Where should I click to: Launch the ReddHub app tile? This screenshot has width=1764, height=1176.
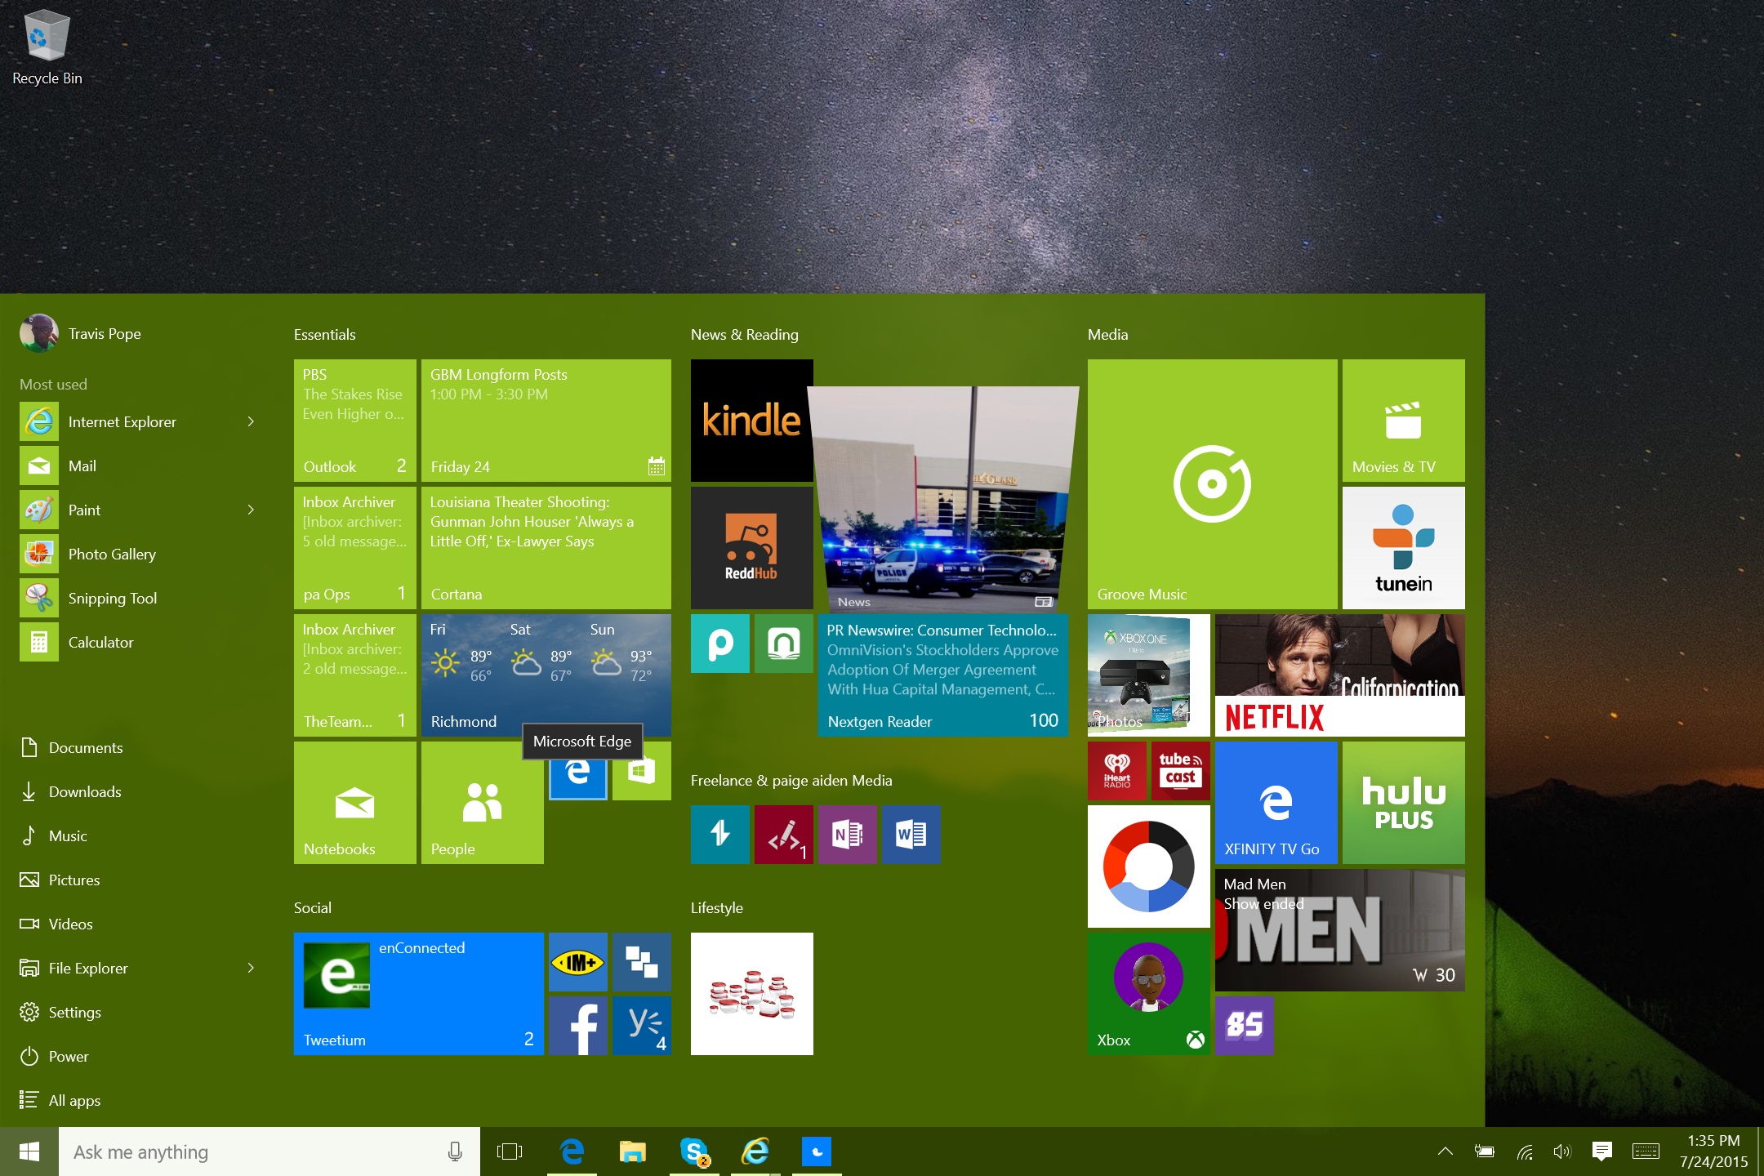[x=751, y=547]
